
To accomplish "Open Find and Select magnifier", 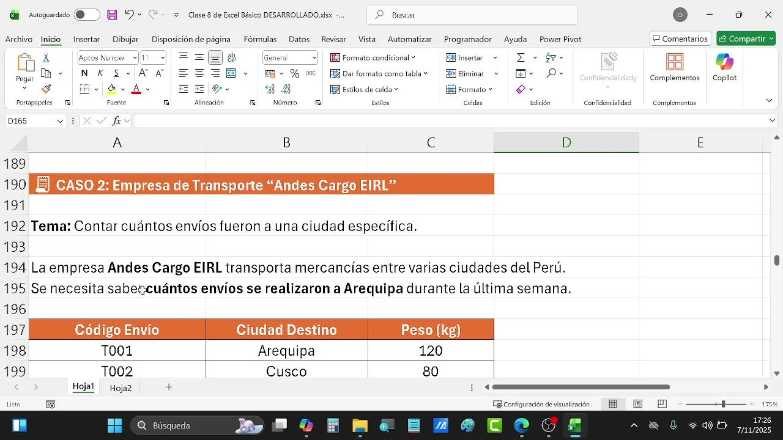I will pos(551,73).
